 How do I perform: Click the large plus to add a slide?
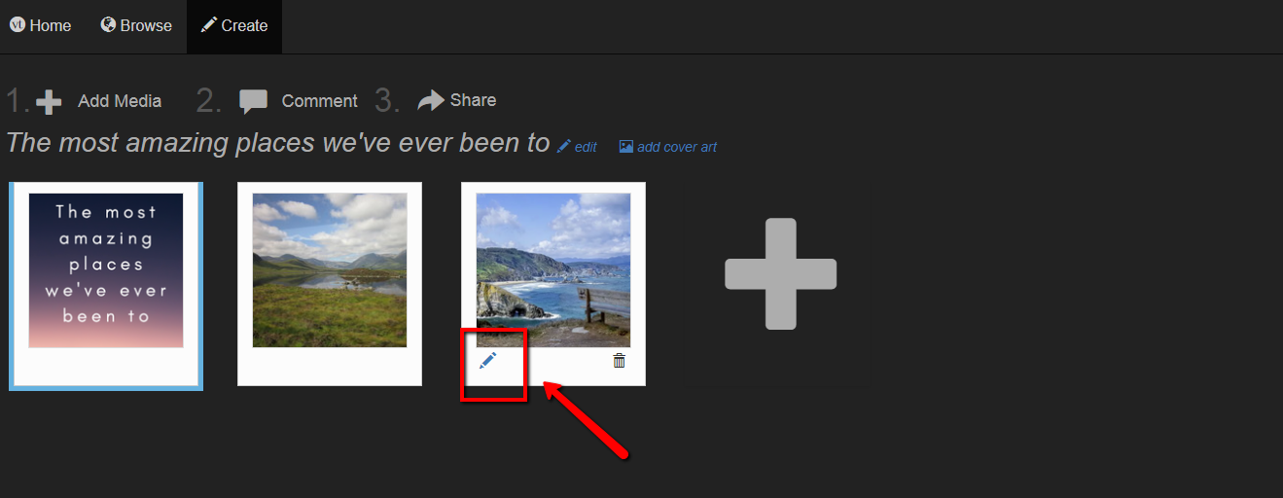(x=781, y=274)
